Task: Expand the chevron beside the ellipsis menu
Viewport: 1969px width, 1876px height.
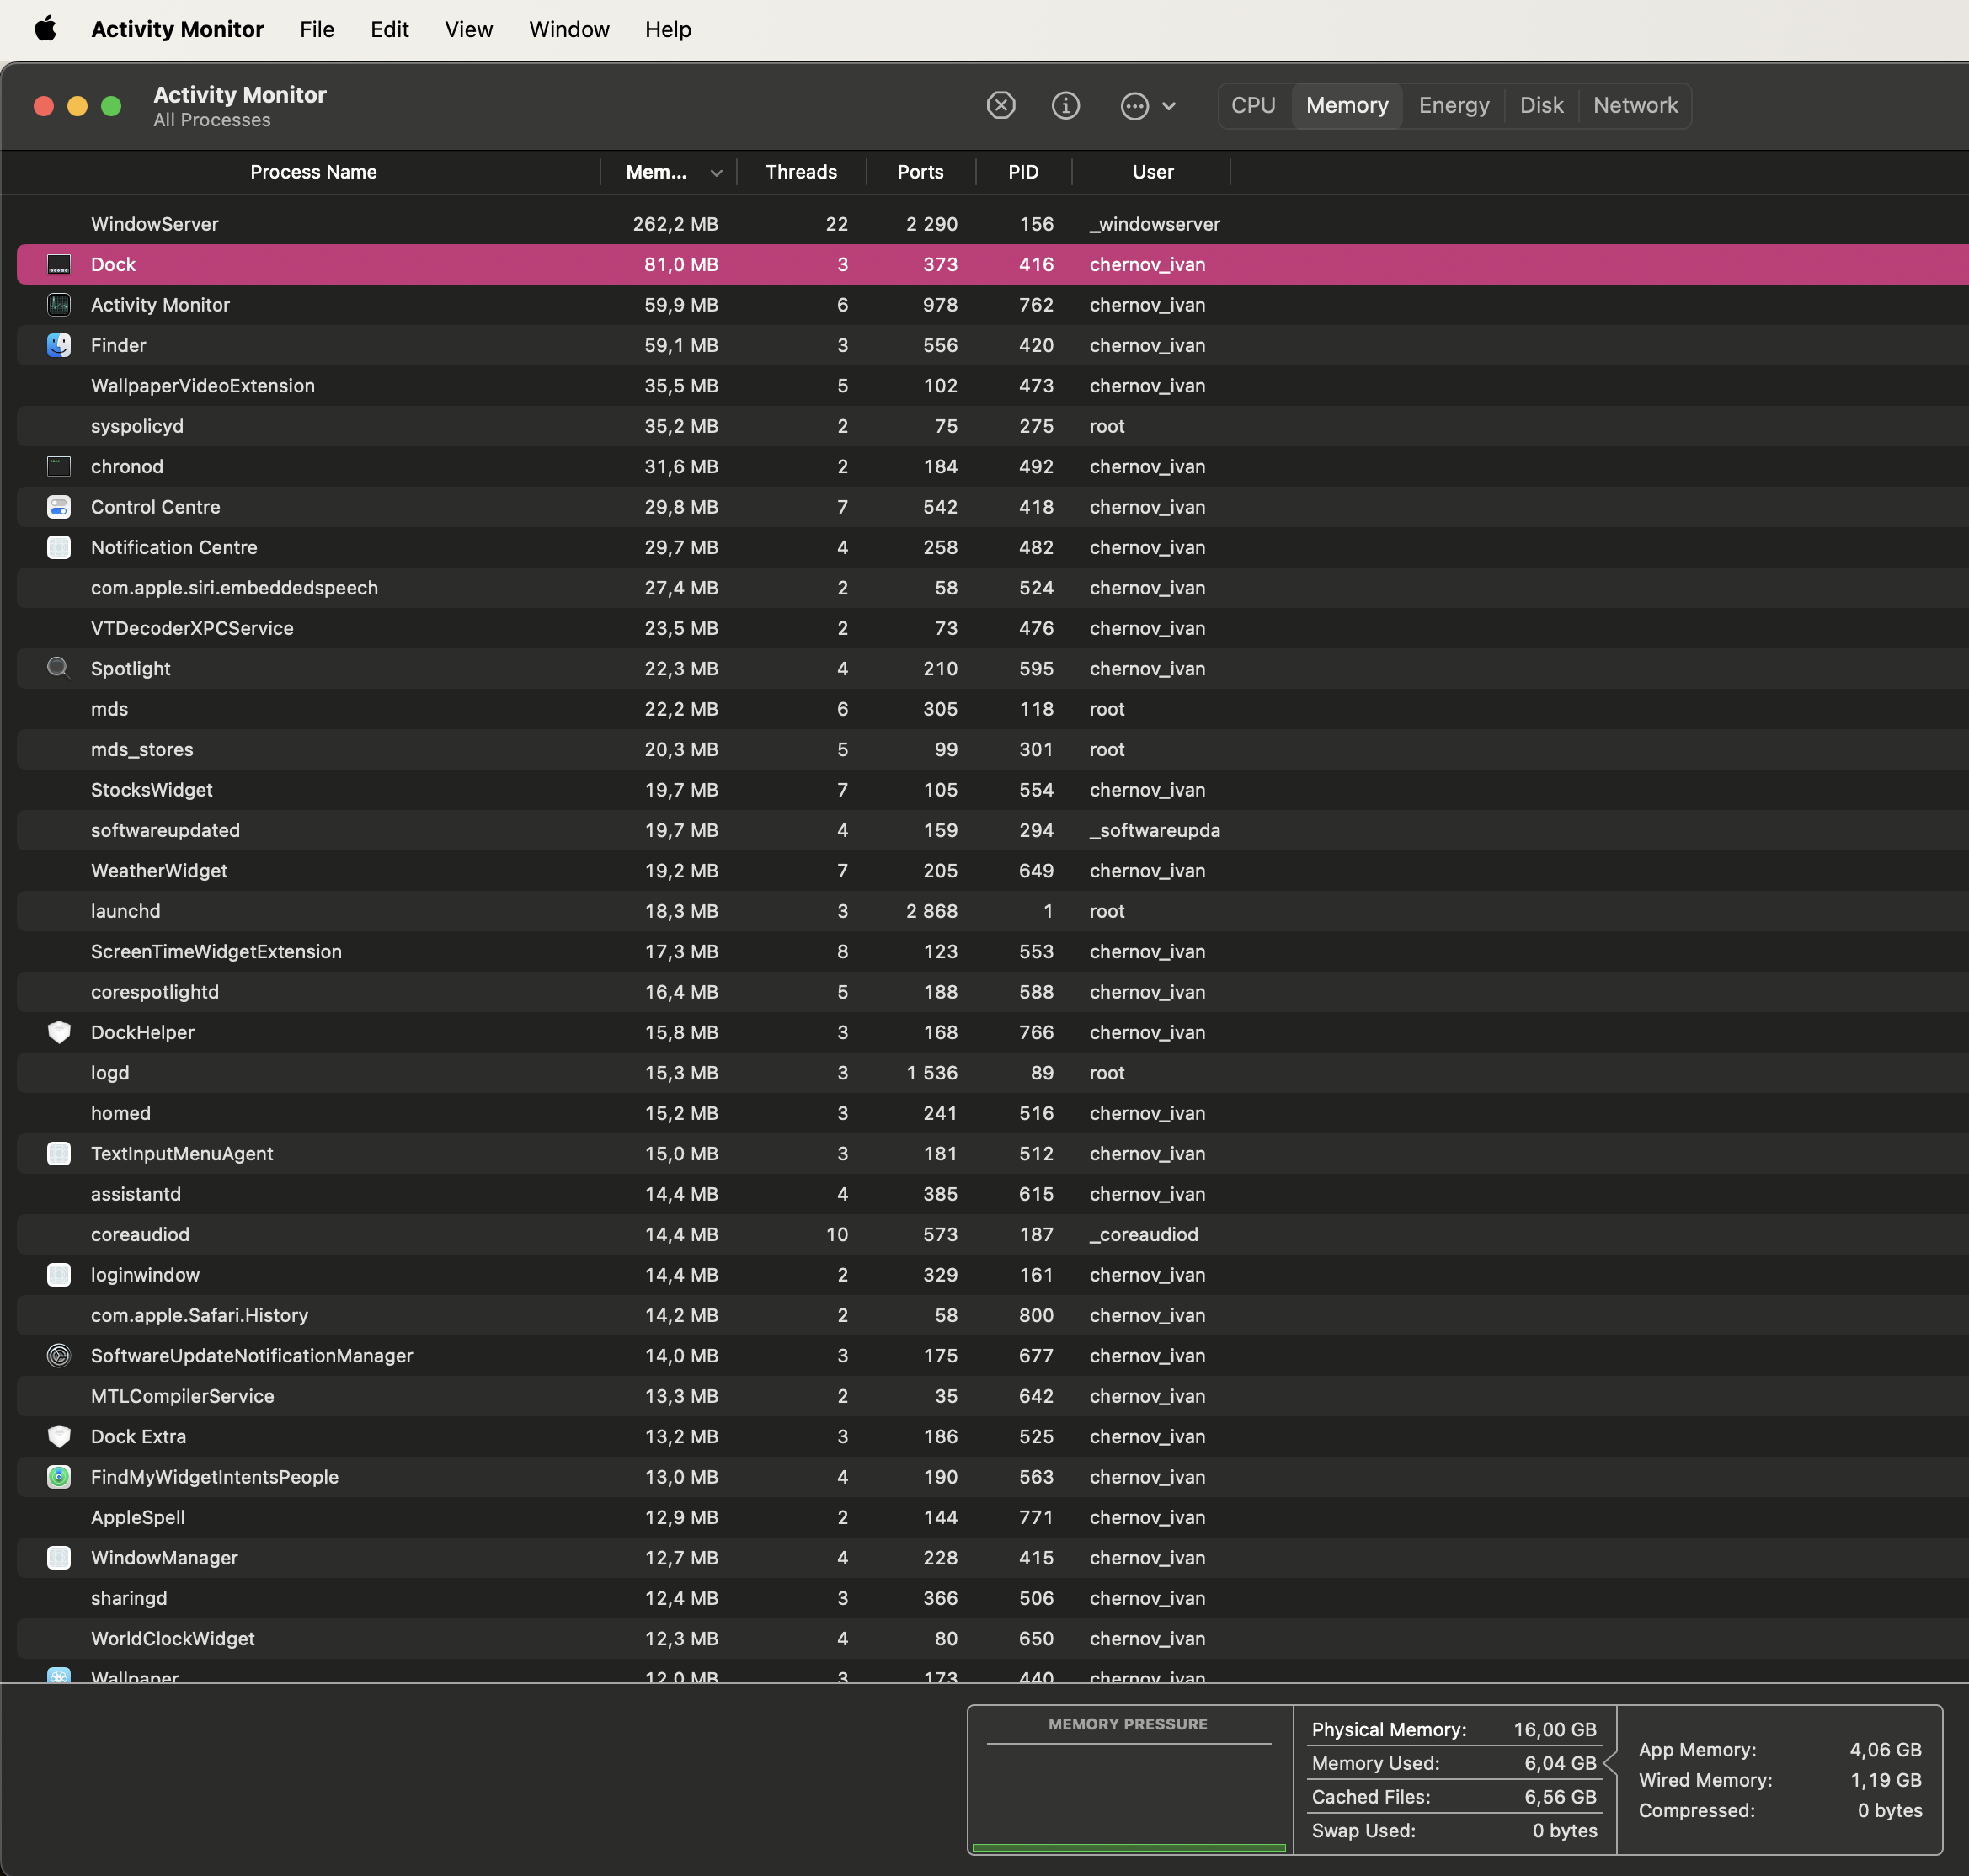Action: click(x=1169, y=106)
